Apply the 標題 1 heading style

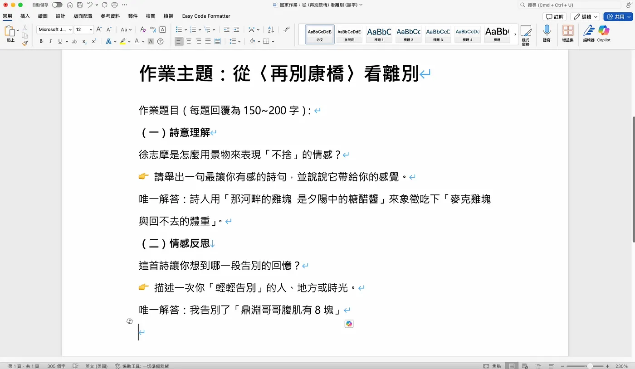click(379, 34)
